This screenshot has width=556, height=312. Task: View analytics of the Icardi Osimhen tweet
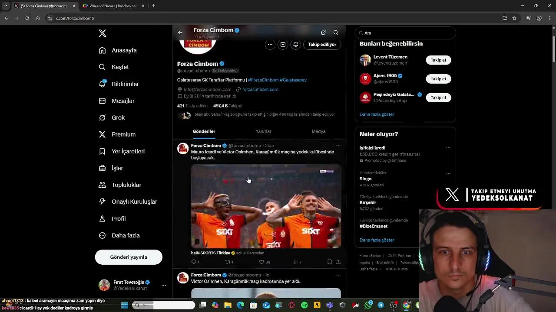click(295, 262)
